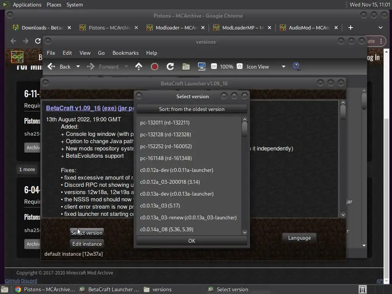The width and height of the screenshot is (392, 294).
Task: Click the zoom in icon next to 100%
Action: pyautogui.click(x=240, y=66)
